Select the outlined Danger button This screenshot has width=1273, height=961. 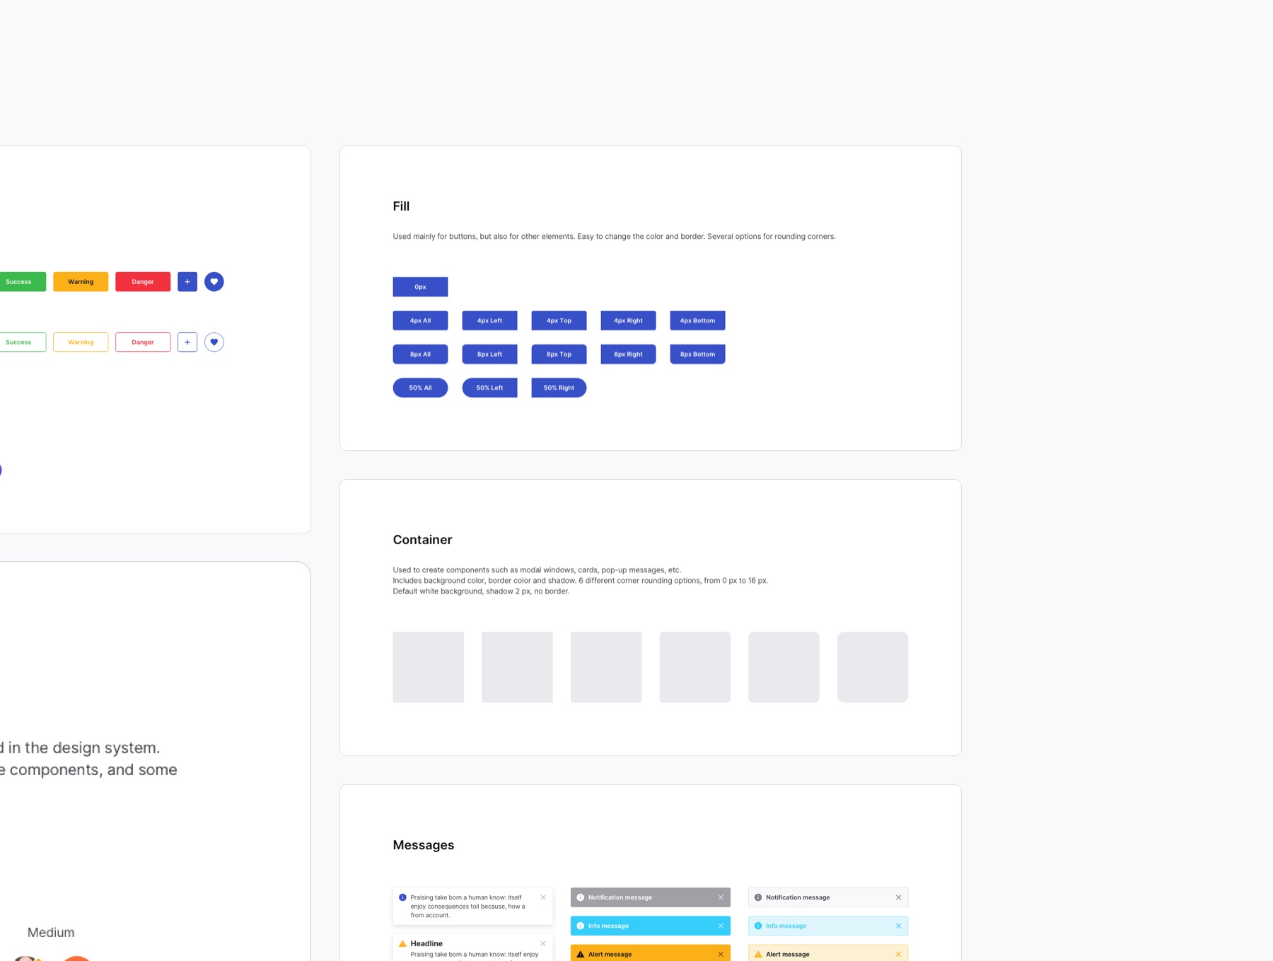pyautogui.click(x=143, y=342)
